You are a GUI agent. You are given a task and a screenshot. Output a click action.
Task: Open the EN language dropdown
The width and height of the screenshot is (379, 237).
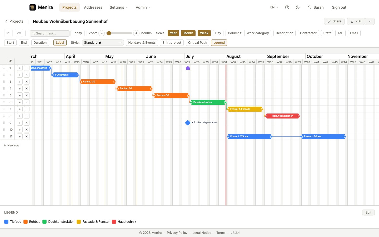pos(274,7)
